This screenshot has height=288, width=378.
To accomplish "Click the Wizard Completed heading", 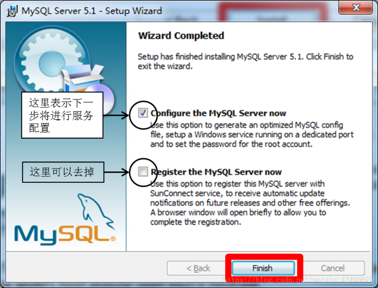I will pyautogui.click(x=181, y=36).
